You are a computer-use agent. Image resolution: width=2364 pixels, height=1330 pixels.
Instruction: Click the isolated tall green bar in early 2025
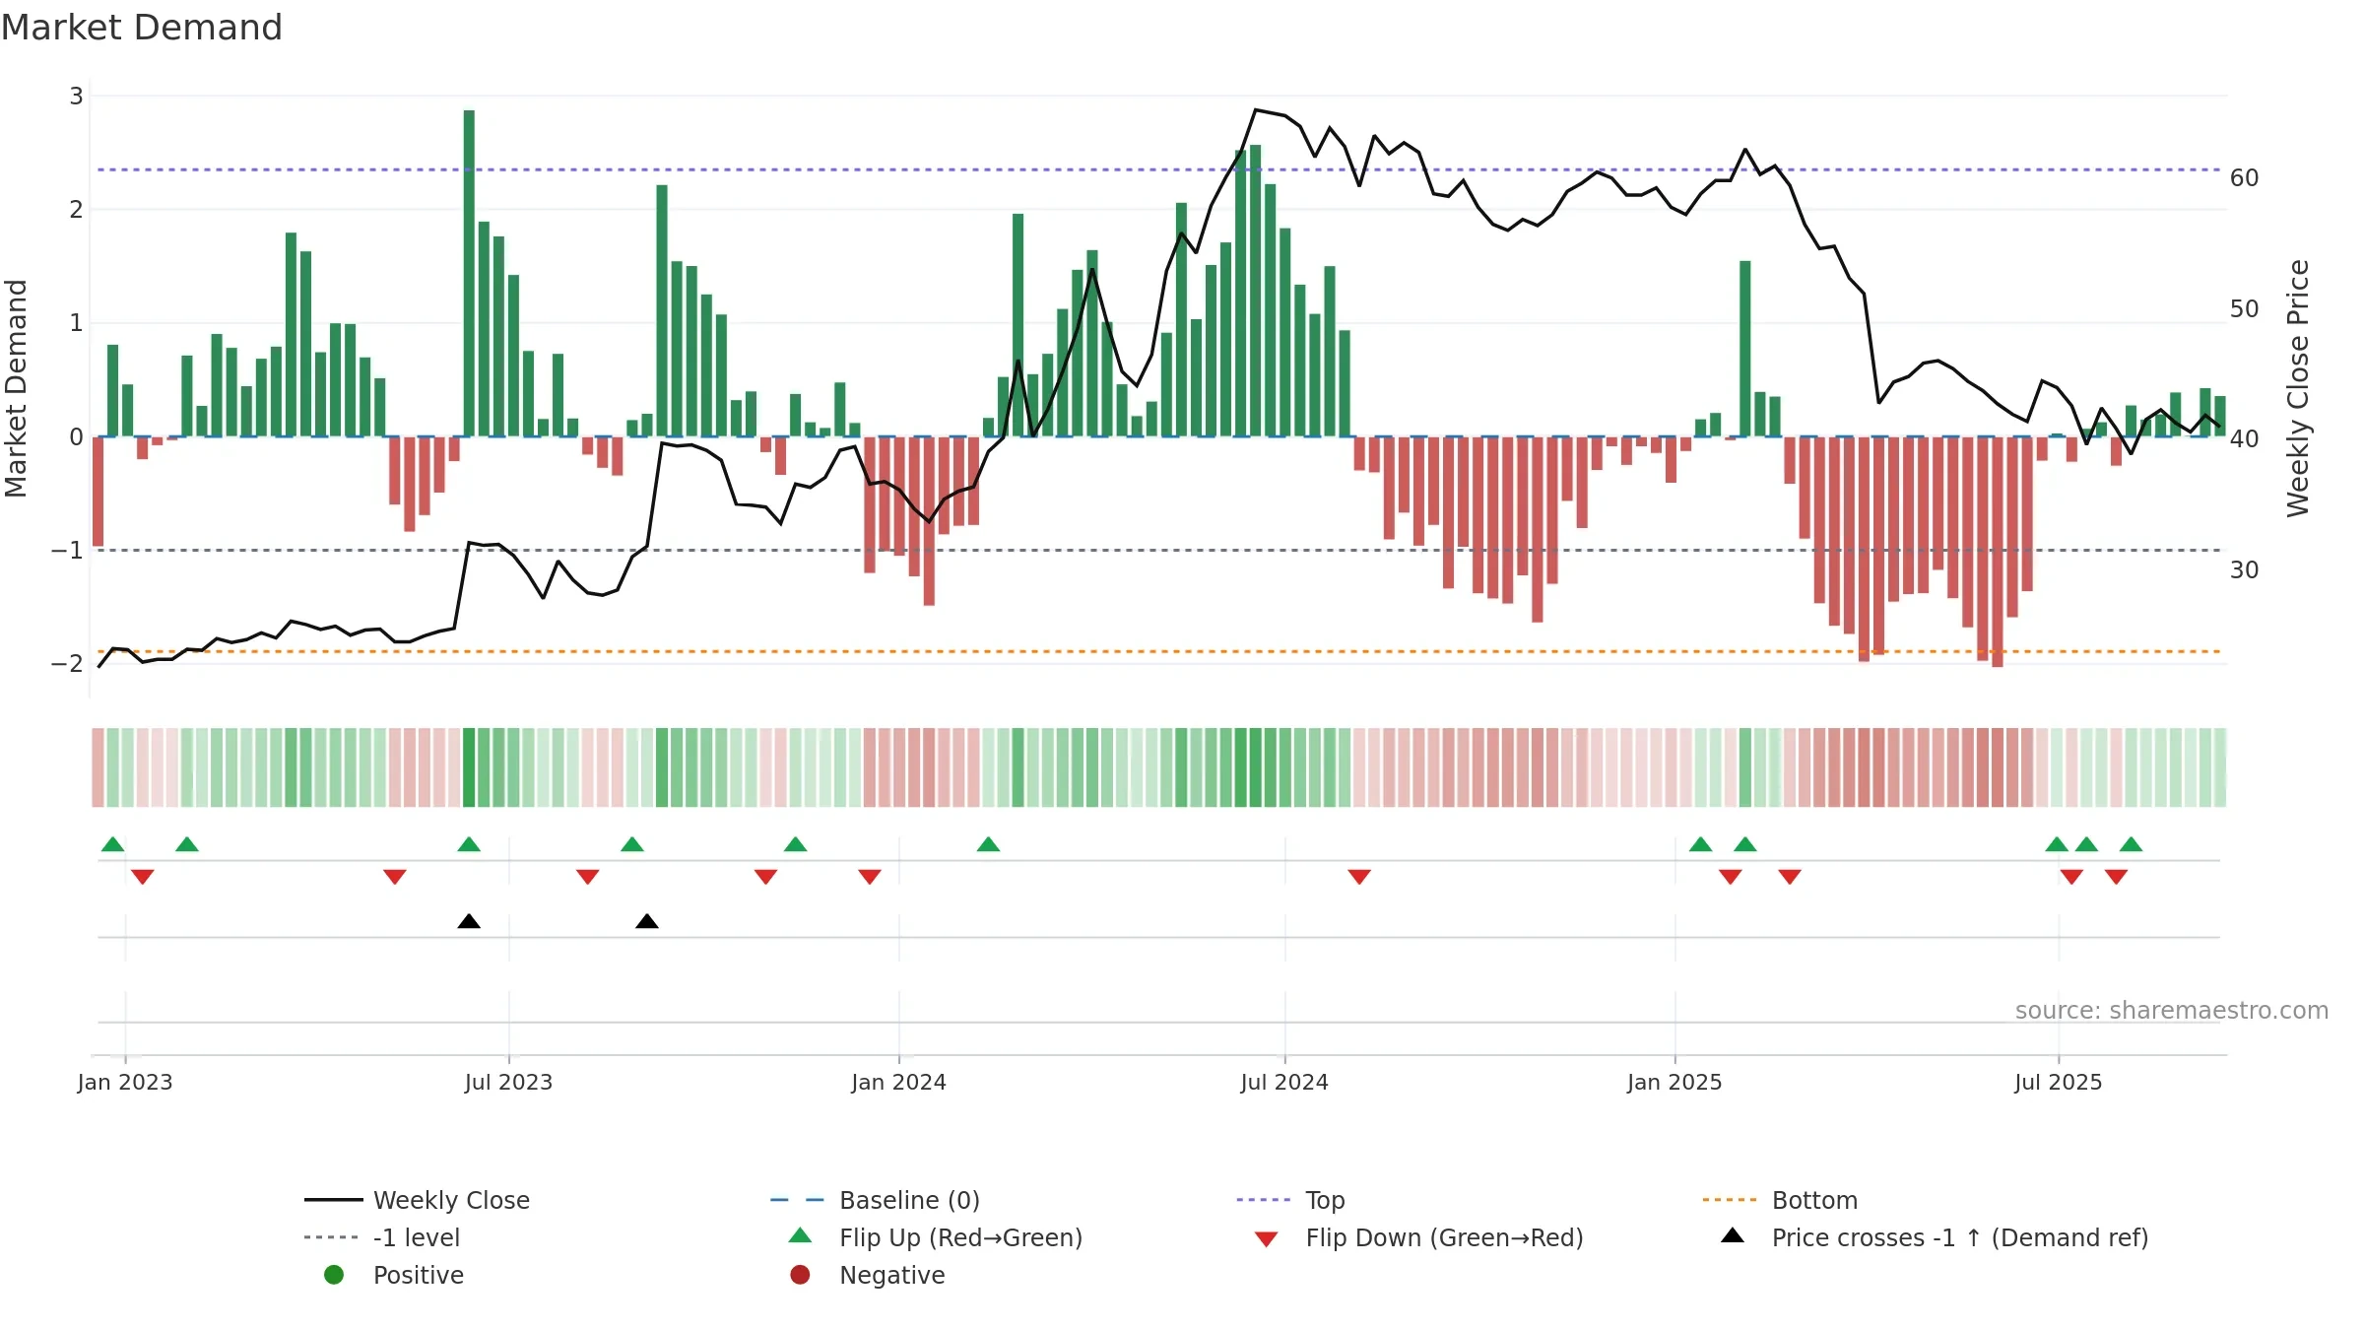(x=1745, y=349)
